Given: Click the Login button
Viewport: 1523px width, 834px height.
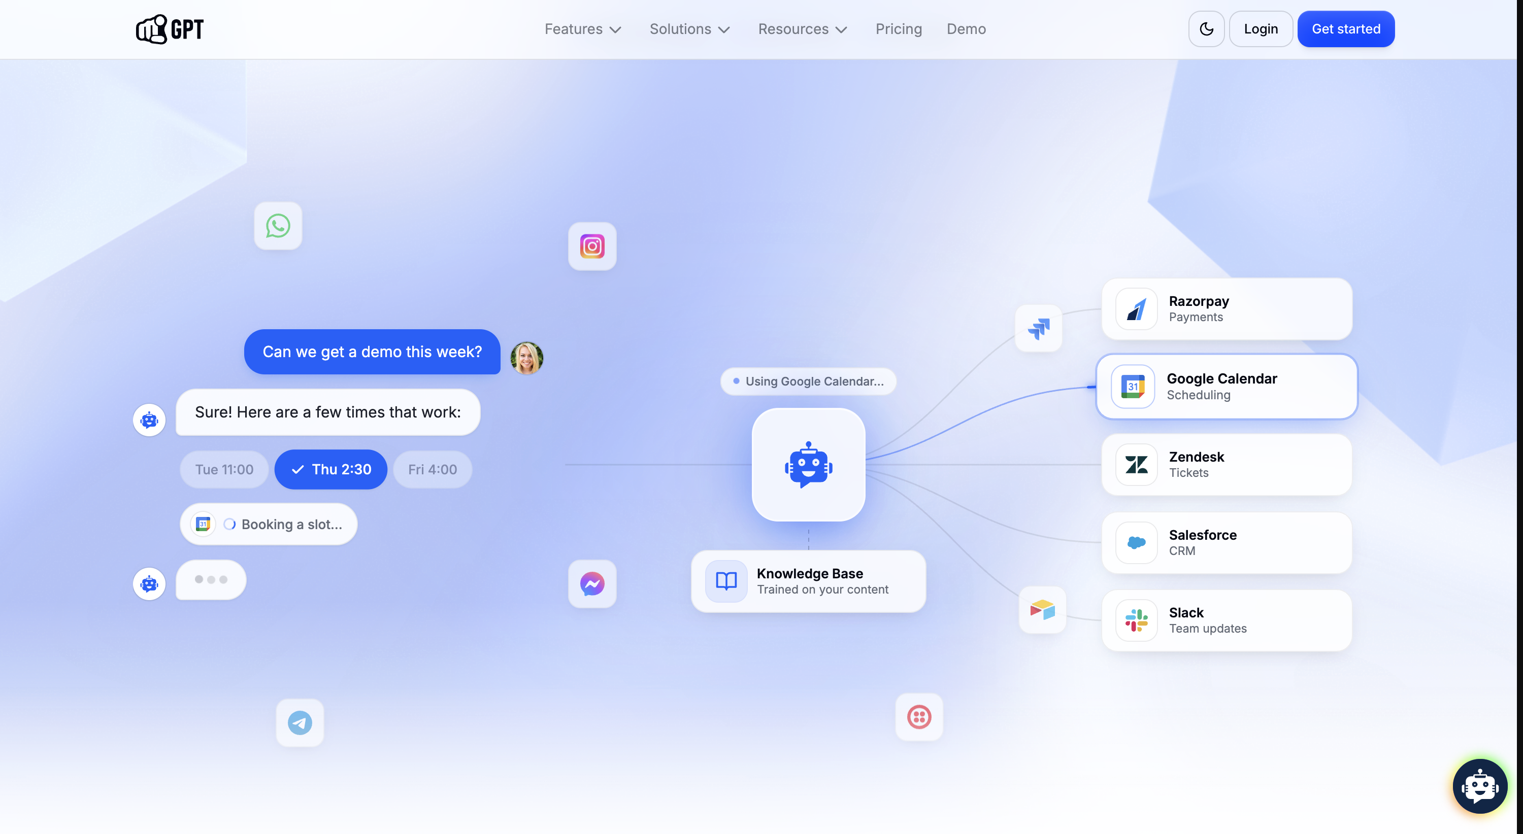Looking at the screenshot, I should coord(1261,29).
